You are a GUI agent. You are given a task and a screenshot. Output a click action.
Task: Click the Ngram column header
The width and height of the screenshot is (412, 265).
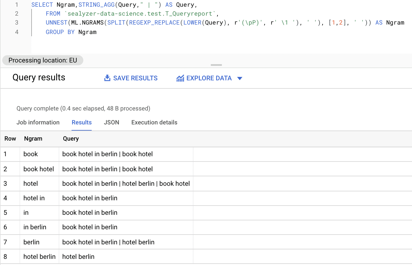tap(33, 139)
